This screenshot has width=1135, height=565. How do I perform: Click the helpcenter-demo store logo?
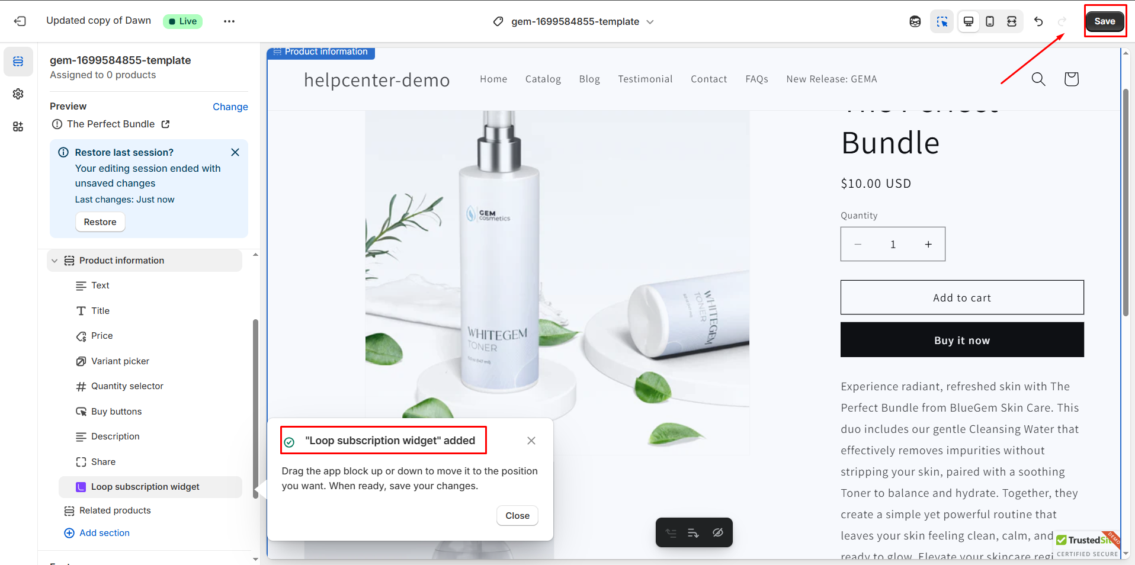(377, 79)
